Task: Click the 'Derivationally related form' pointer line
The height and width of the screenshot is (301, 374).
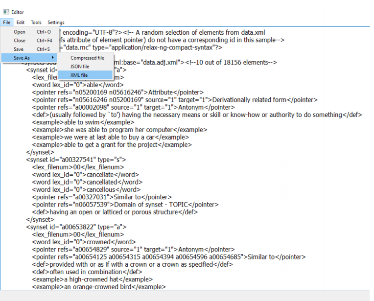Action: (175, 100)
